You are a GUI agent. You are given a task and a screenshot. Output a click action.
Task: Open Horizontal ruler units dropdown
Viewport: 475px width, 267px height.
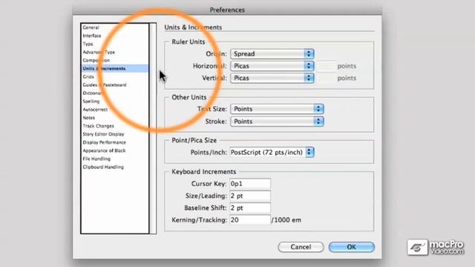pyautogui.click(x=272, y=66)
